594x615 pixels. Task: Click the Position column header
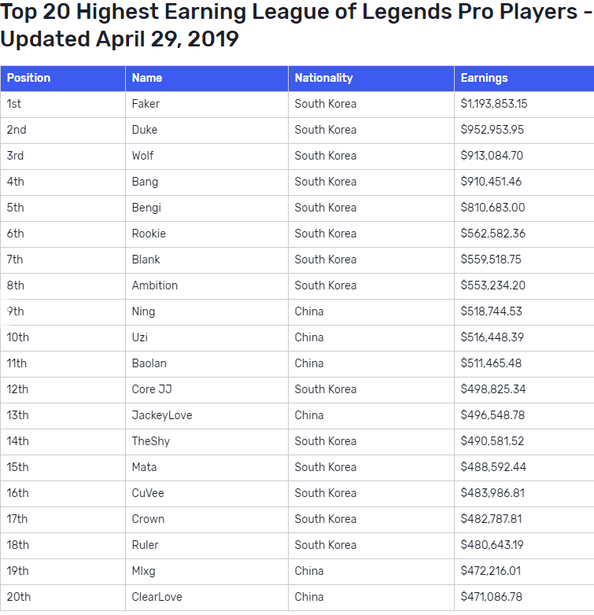point(63,78)
